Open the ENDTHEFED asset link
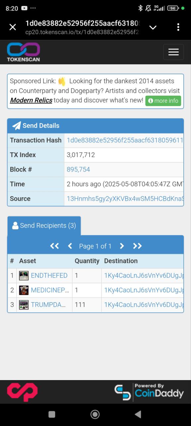This screenshot has width=191, height=426. click(x=49, y=276)
